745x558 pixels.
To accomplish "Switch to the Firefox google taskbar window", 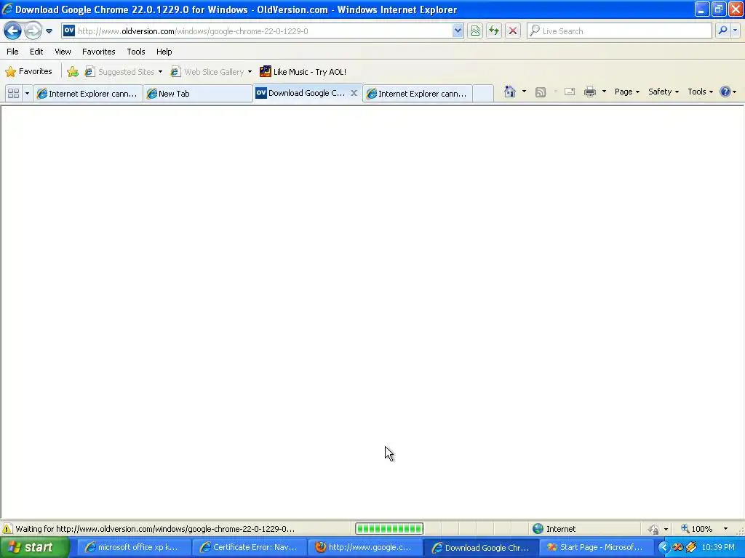I will click(366, 547).
